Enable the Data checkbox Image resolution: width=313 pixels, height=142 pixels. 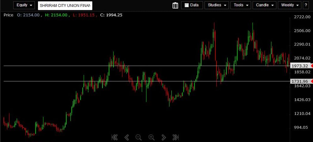pyautogui.click(x=187, y=5)
